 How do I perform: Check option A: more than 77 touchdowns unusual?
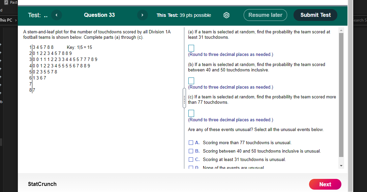tap(191, 143)
